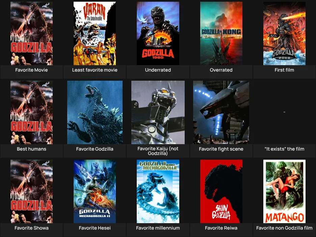The width and height of the screenshot is (316, 237).
Task: Open the Matango poster
Action: point(284,191)
